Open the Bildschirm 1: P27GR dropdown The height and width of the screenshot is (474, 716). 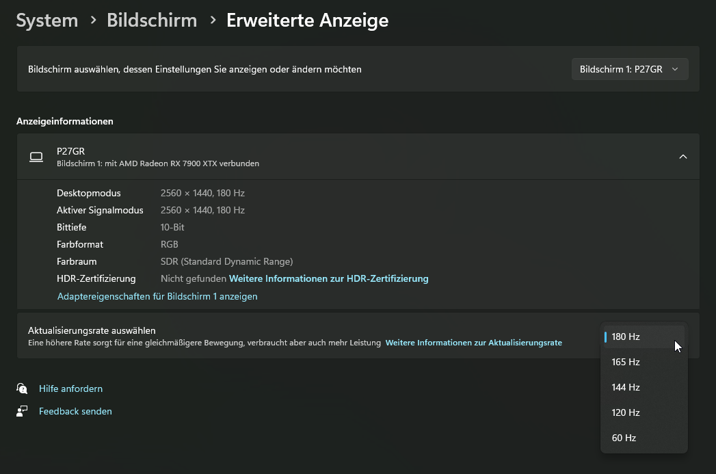coord(629,69)
